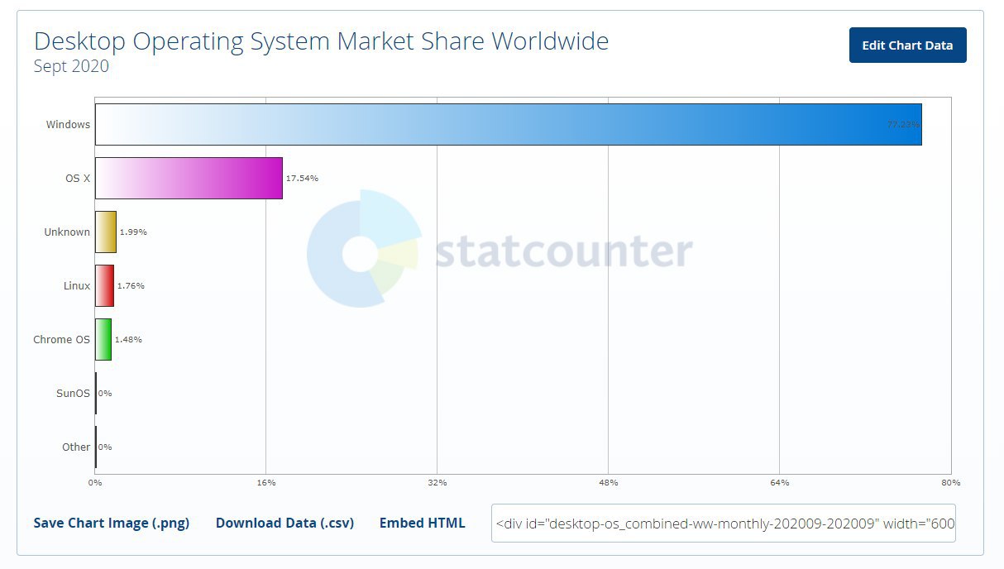The height and width of the screenshot is (569, 1004).
Task: Click the Linux axis label
Action: coord(77,285)
